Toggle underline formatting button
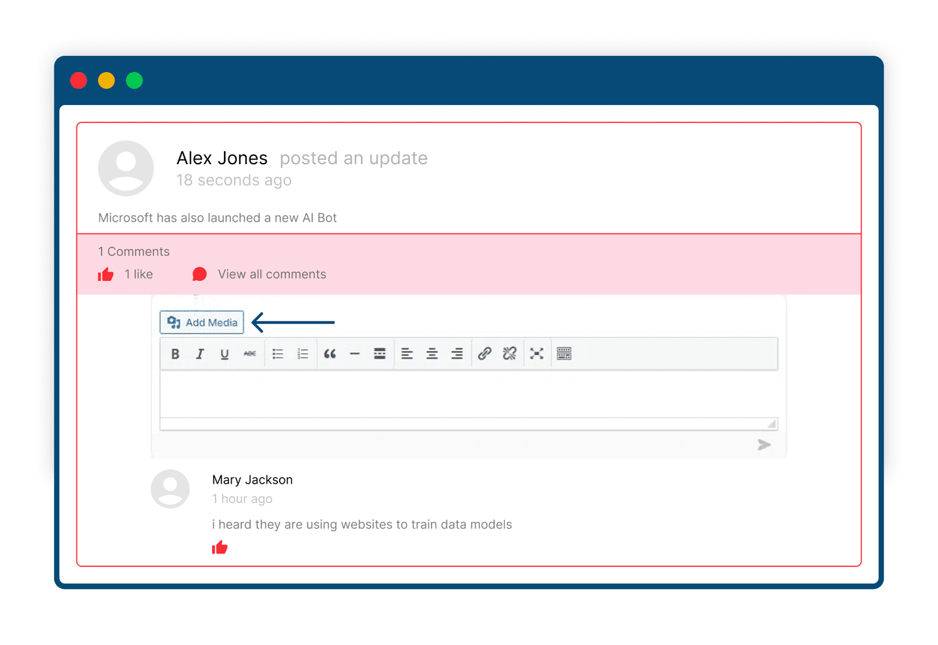Screen dimensions: 938x645 pos(225,354)
